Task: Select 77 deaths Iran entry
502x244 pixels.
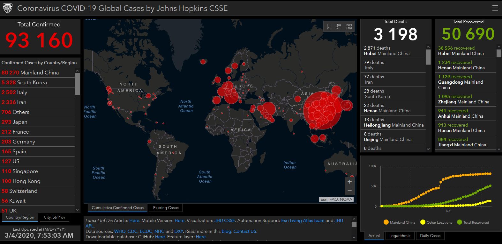Action: [393, 80]
